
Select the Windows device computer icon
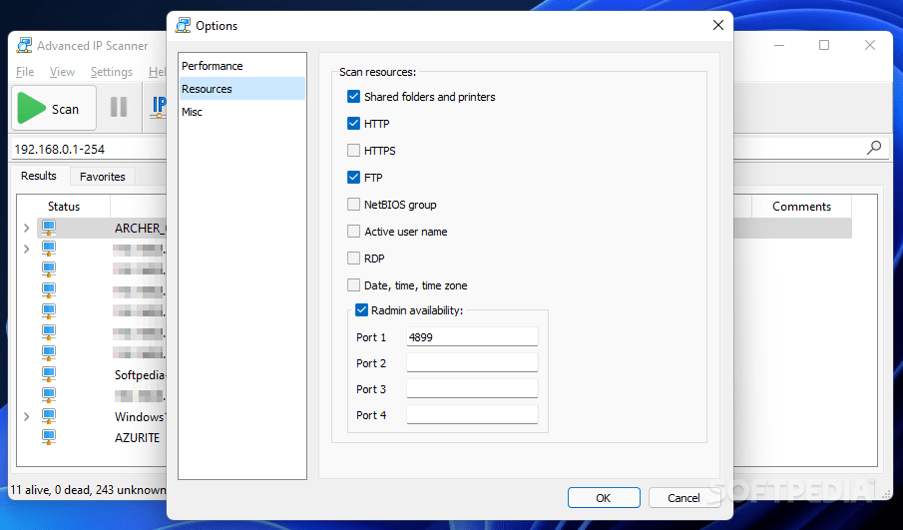[49, 416]
